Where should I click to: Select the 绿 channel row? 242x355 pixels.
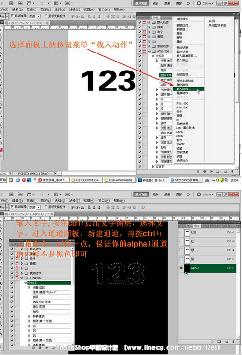[207, 250]
